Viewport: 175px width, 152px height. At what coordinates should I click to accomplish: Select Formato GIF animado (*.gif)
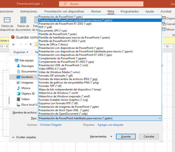(100, 76)
